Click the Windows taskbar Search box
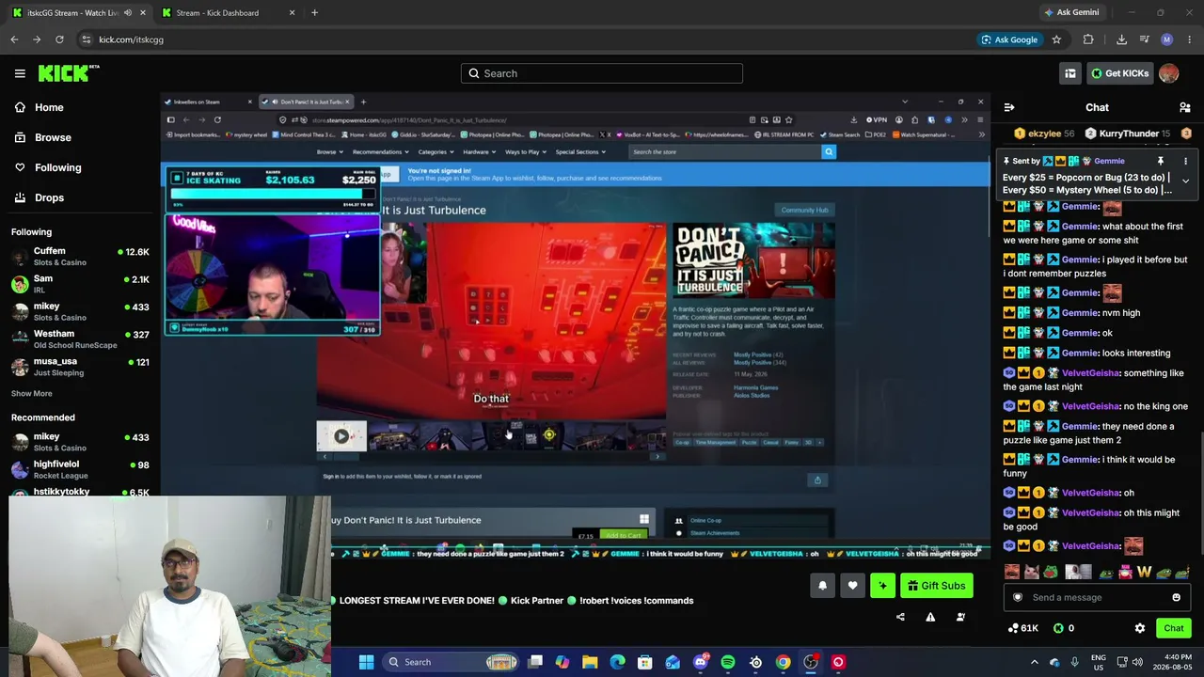 coord(451,662)
